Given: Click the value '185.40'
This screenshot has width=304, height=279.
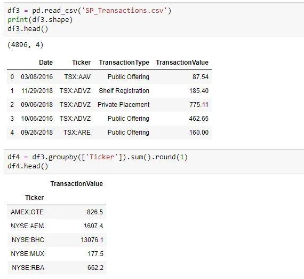Looking at the screenshot, I should point(199,91).
